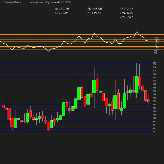Click the 108 price axis label
Viewport: 164px width, 164px height.
(x=154, y=115)
